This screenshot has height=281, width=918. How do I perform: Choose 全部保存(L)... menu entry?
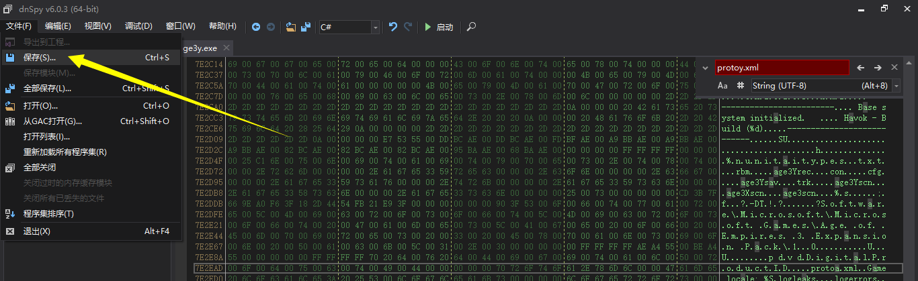click(x=47, y=89)
